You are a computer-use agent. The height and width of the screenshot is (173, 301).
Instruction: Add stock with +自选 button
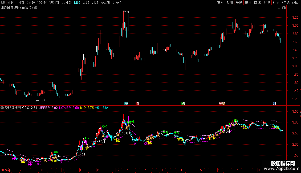point(286,2)
